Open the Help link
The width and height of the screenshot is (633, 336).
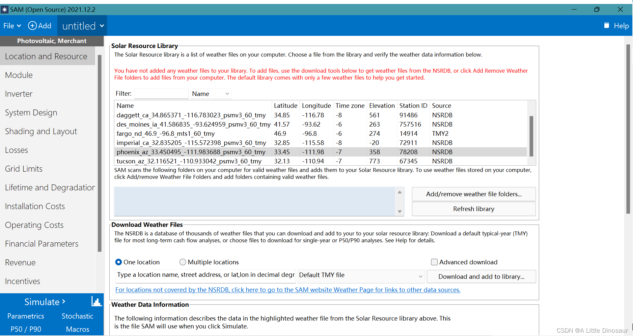point(621,26)
